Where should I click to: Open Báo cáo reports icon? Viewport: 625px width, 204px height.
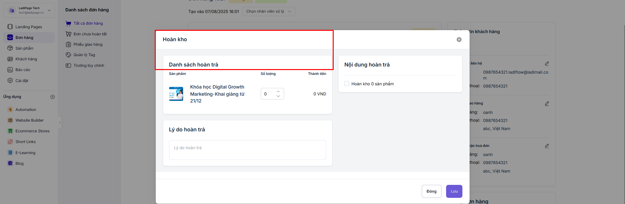click(10, 70)
